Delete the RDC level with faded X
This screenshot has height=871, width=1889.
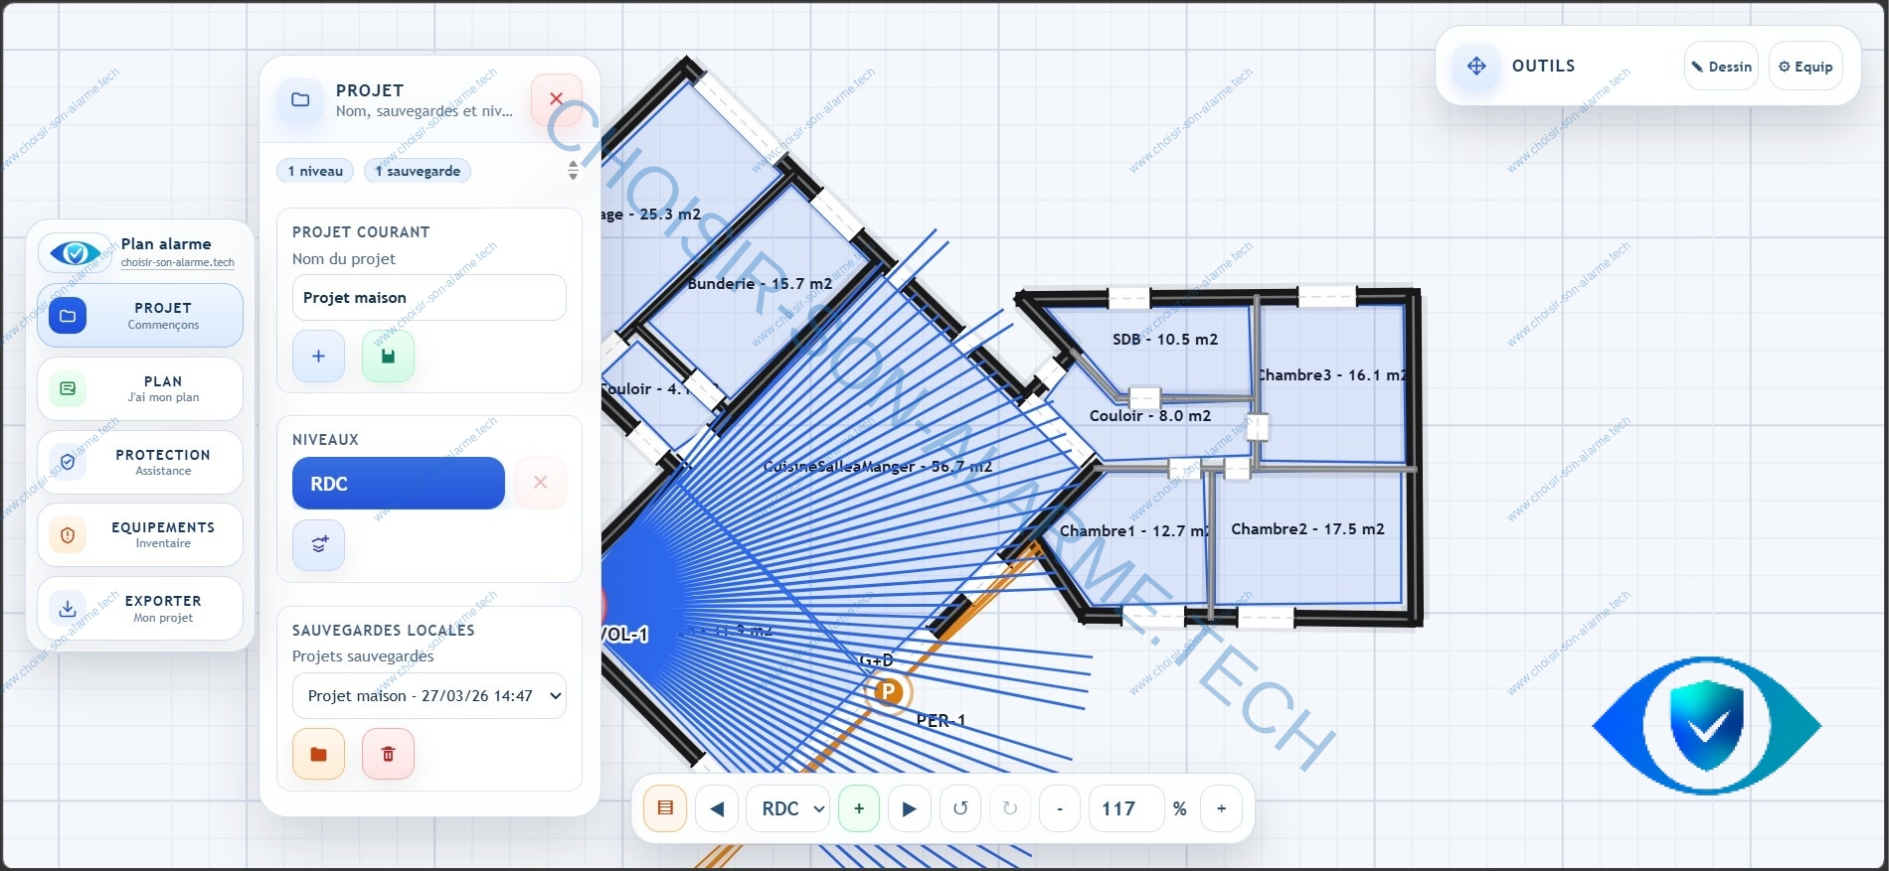(x=541, y=483)
